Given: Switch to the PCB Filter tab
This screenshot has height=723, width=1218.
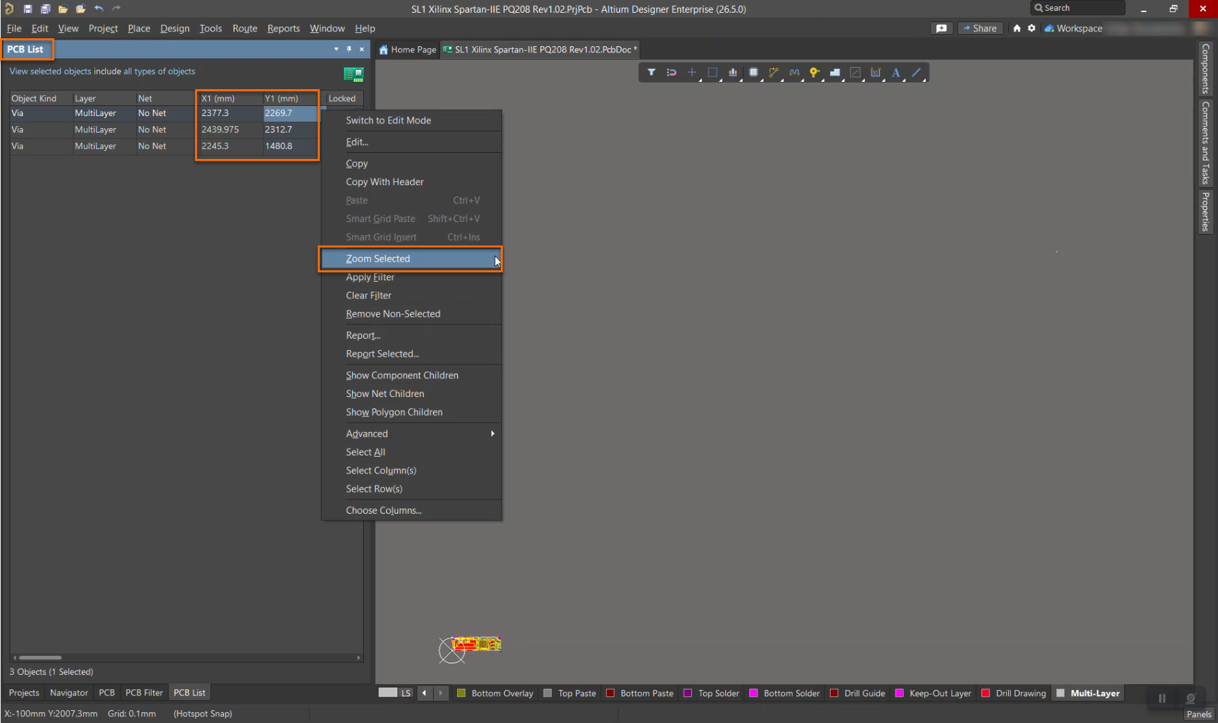Looking at the screenshot, I should point(144,692).
